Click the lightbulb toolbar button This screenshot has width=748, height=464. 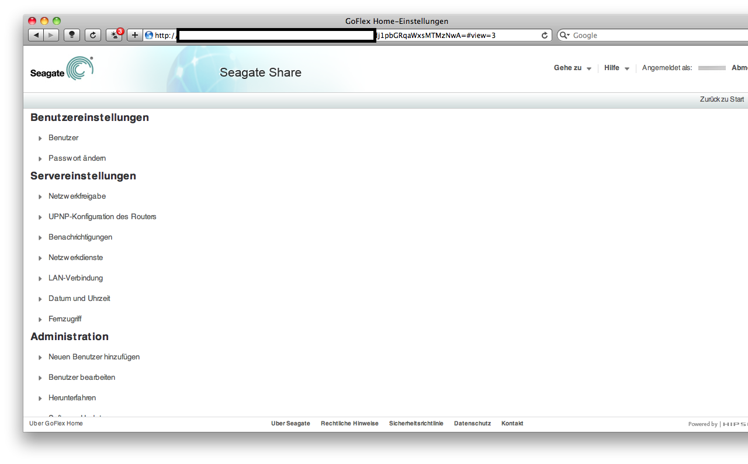coord(72,35)
